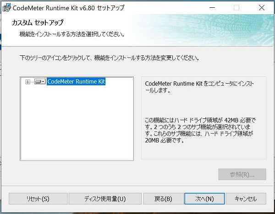The width and height of the screenshot is (275, 214).
Task: Go back with the 戻る(B) button
Action: coord(163,198)
